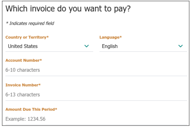
Task: Click the 'Country or Territory' label
Action: (27, 37)
